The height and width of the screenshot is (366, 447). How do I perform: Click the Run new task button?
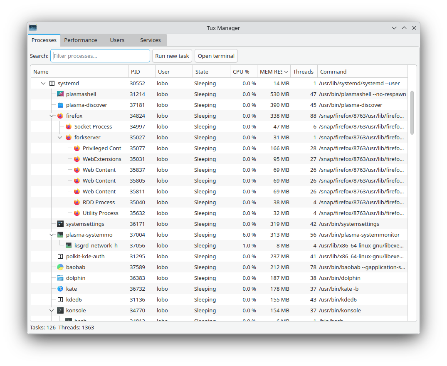pyautogui.click(x=172, y=56)
